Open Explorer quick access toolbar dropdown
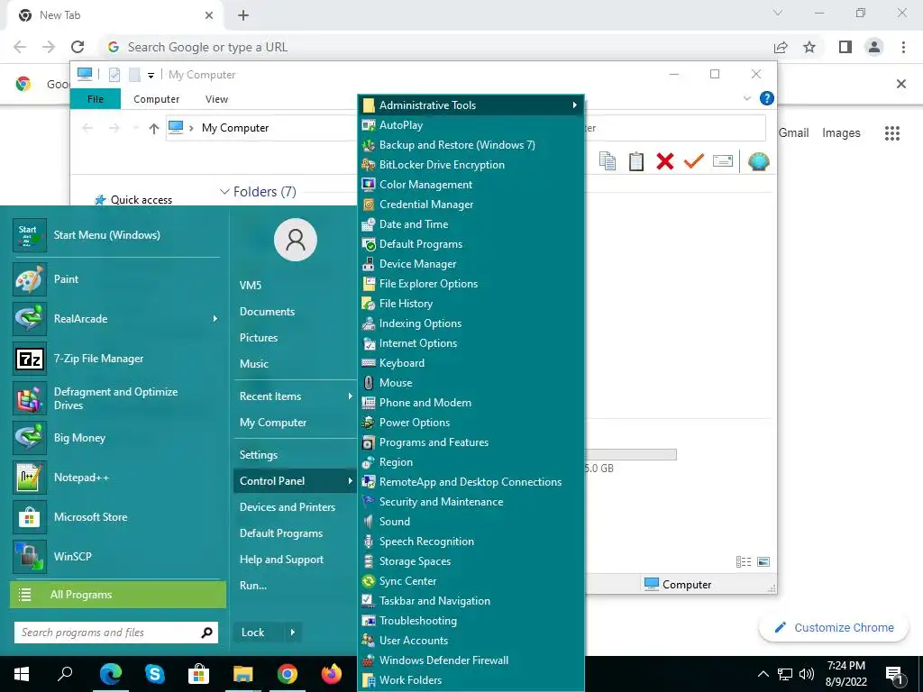The width and height of the screenshot is (923, 692). [x=151, y=76]
